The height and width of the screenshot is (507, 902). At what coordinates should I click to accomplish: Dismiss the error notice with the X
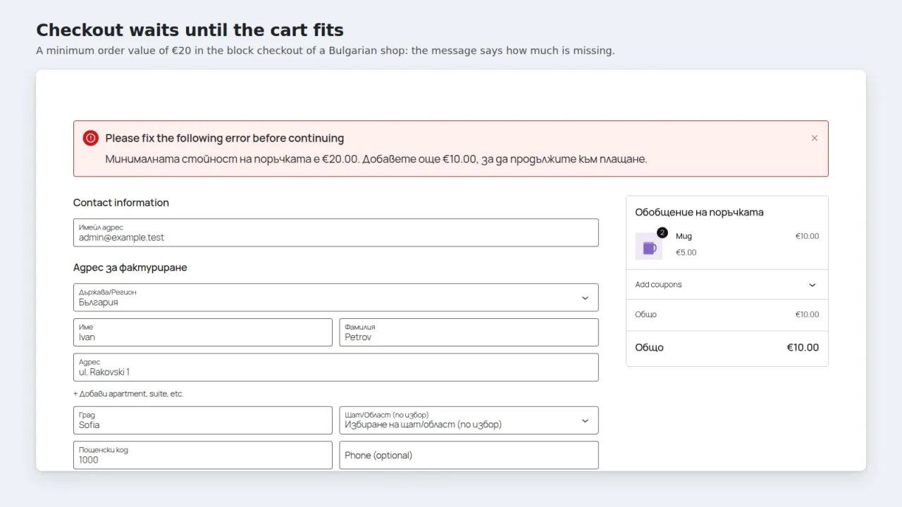click(815, 138)
